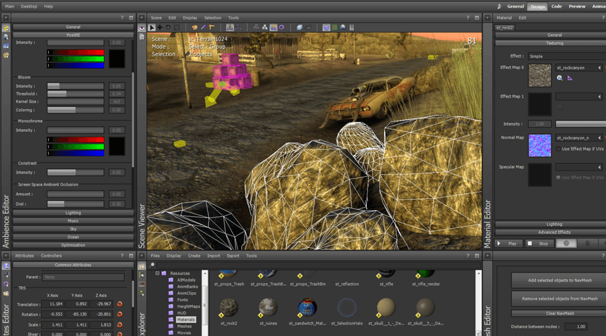Reset Rotation using the orange icon beside it
The image size is (606, 336).
point(119,314)
